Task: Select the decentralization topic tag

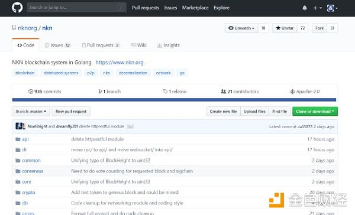Action: pos(133,73)
